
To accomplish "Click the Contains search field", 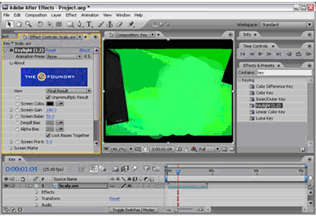I will pyautogui.click(x=284, y=73).
